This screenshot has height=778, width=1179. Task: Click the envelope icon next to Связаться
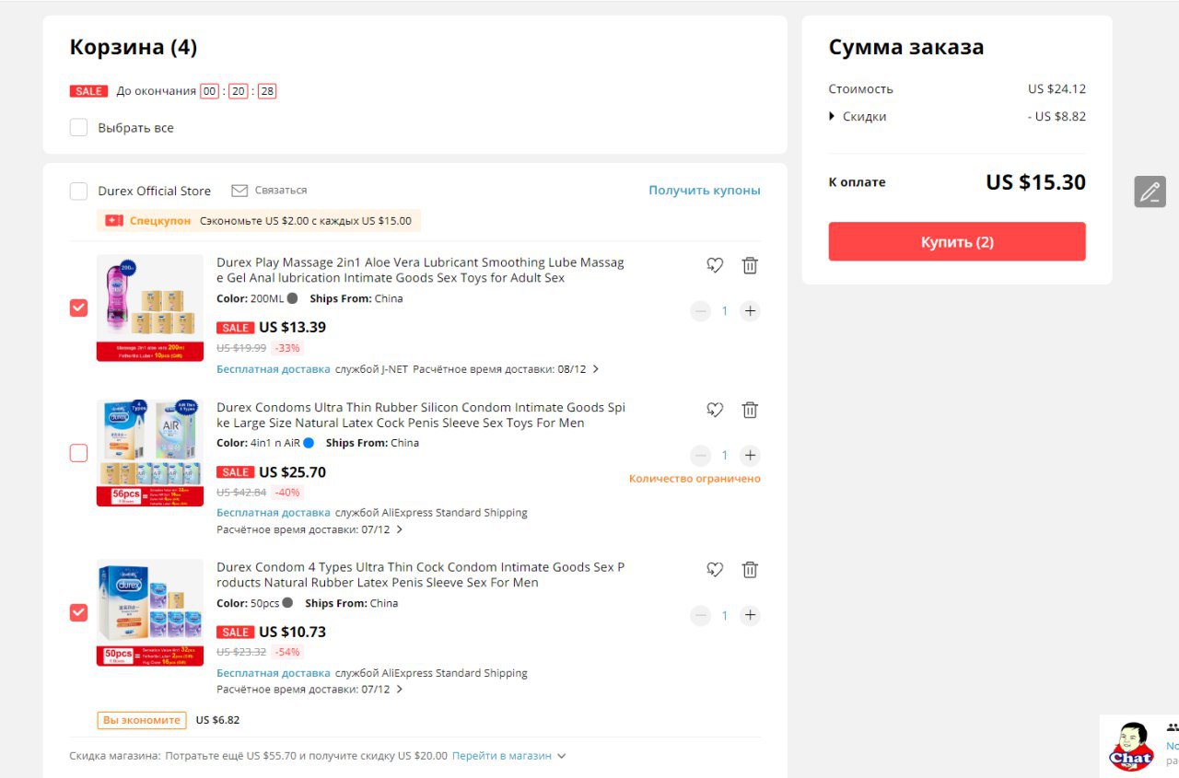coord(239,191)
